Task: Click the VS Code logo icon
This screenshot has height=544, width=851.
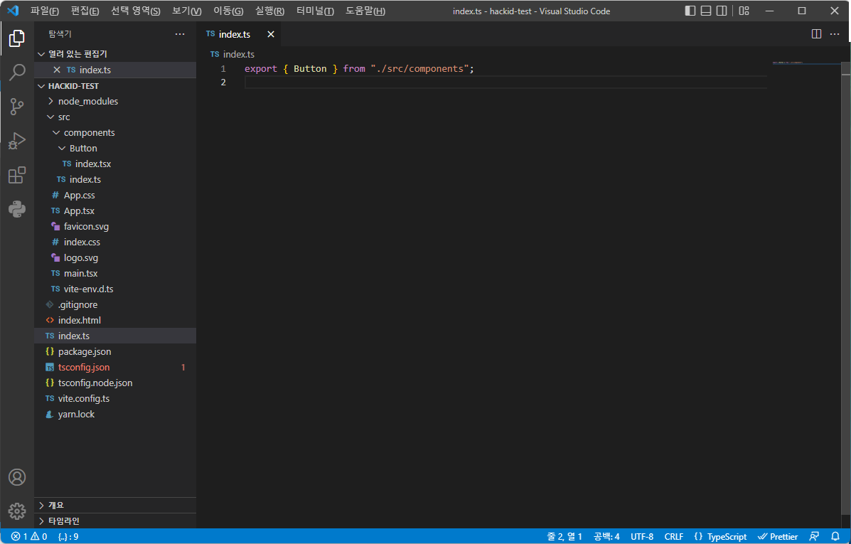Action: tap(13, 11)
